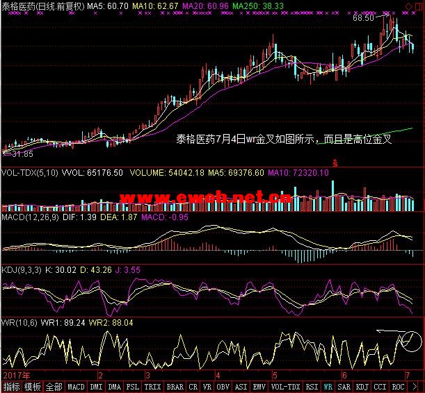This screenshot has width=425, height=393.
Task: Switch to CCI indicator tab
Action: [x=380, y=387]
